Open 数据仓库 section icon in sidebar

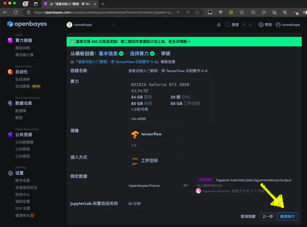[x=10, y=103]
